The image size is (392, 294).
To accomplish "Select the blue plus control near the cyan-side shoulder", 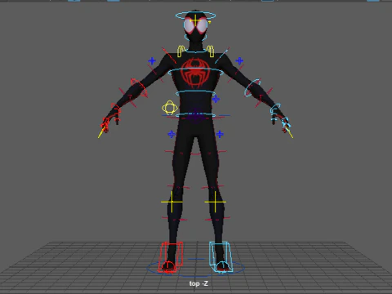I will (239, 60).
